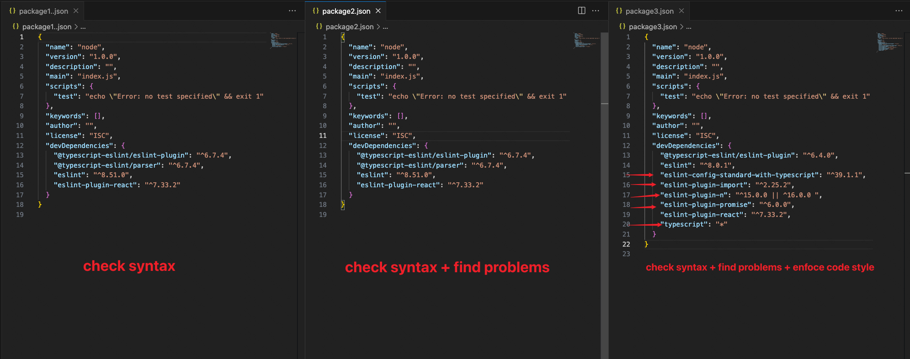Click the minimap in package1 editor
910x359 pixels.
tap(282, 40)
